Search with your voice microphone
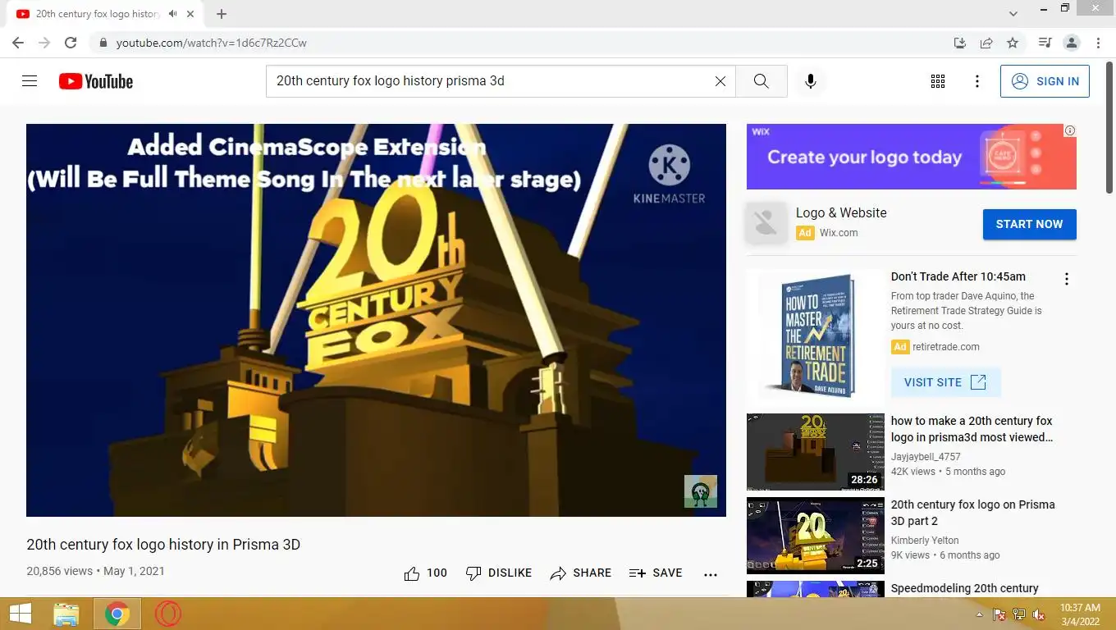The image size is (1116, 630). (810, 81)
